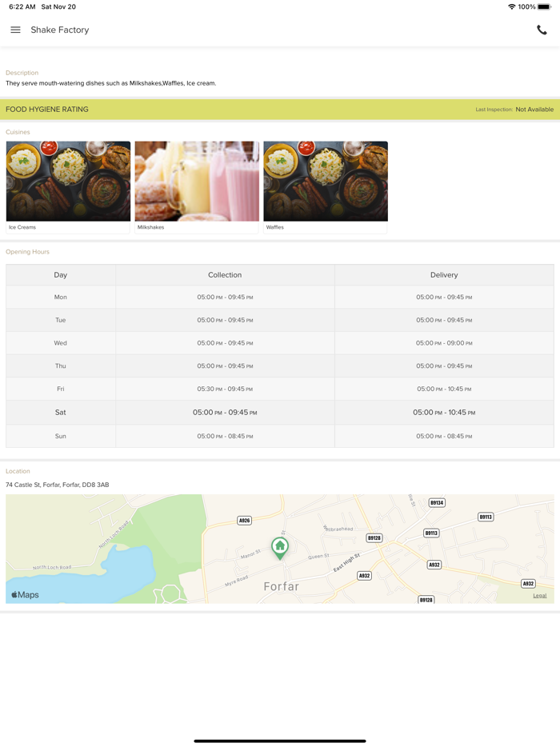Image resolution: width=560 pixels, height=747 pixels.
Task: Select Wednesday delivery hours 05:00 - 09:00
Action: coord(444,343)
